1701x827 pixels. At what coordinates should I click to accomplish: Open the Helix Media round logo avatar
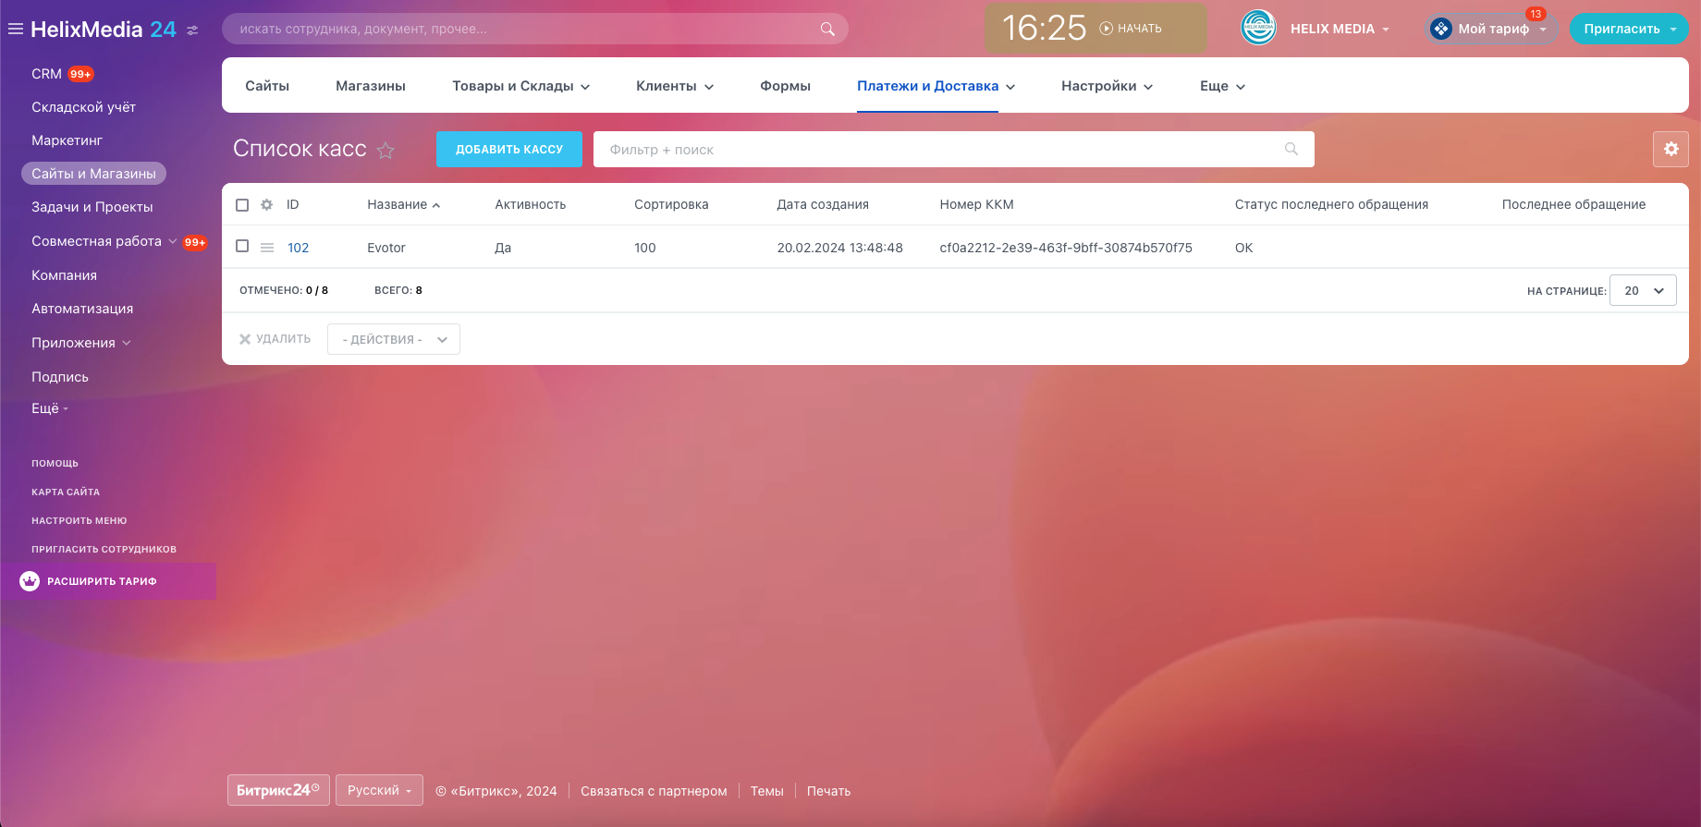point(1258,28)
